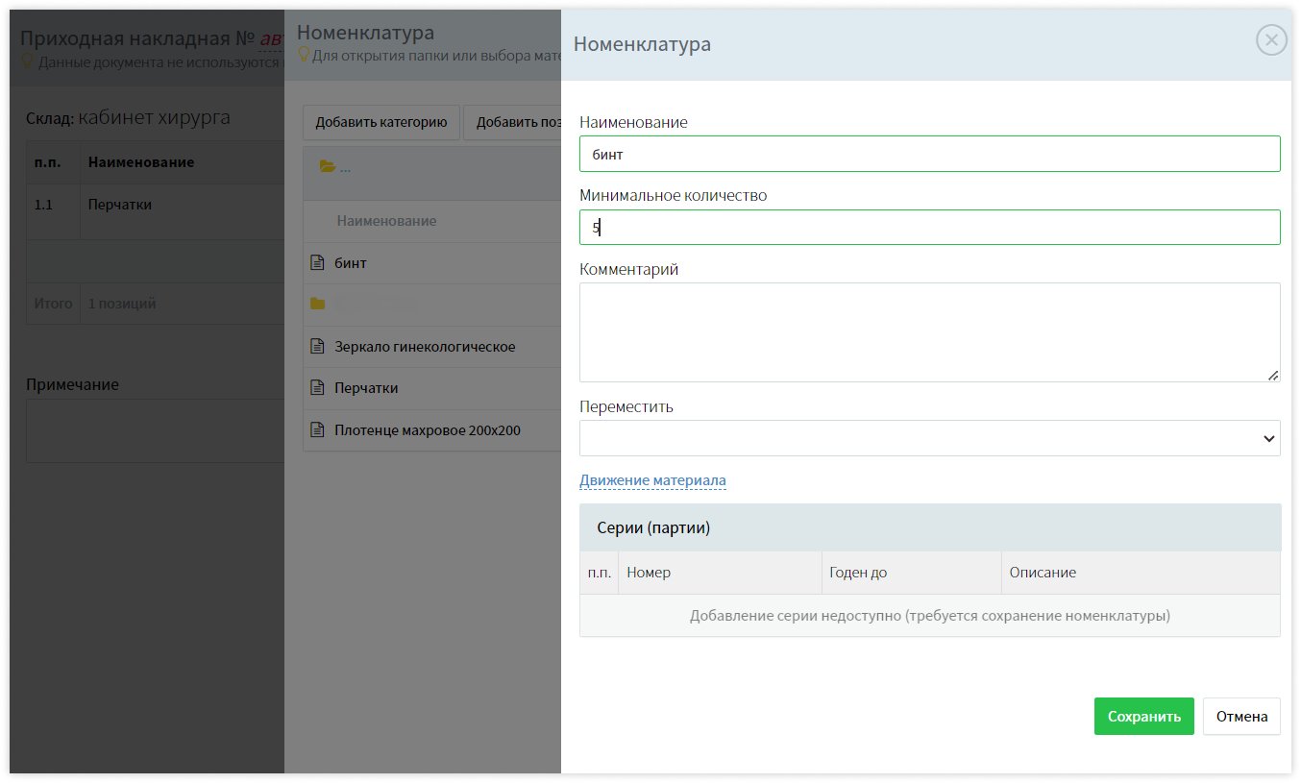
Task: Expand the Переместить dropdown
Action: [x=929, y=438]
